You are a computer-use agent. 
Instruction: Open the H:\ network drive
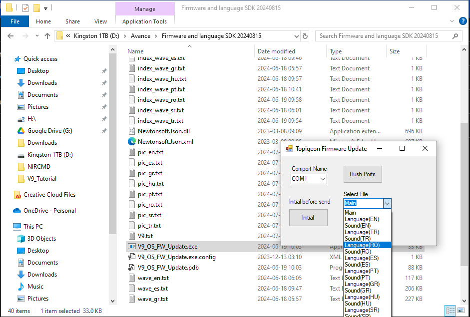click(x=31, y=119)
